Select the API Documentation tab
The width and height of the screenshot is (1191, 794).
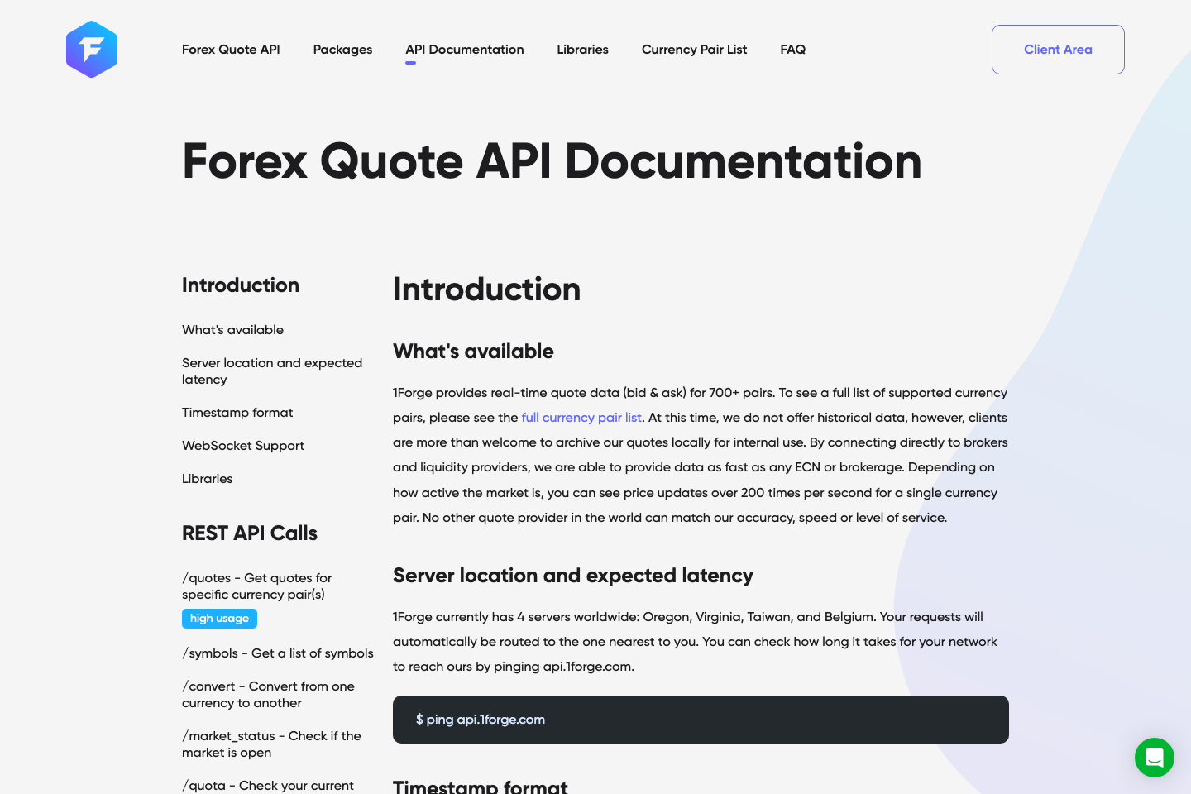pyautogui.click(x=464, y=50)
